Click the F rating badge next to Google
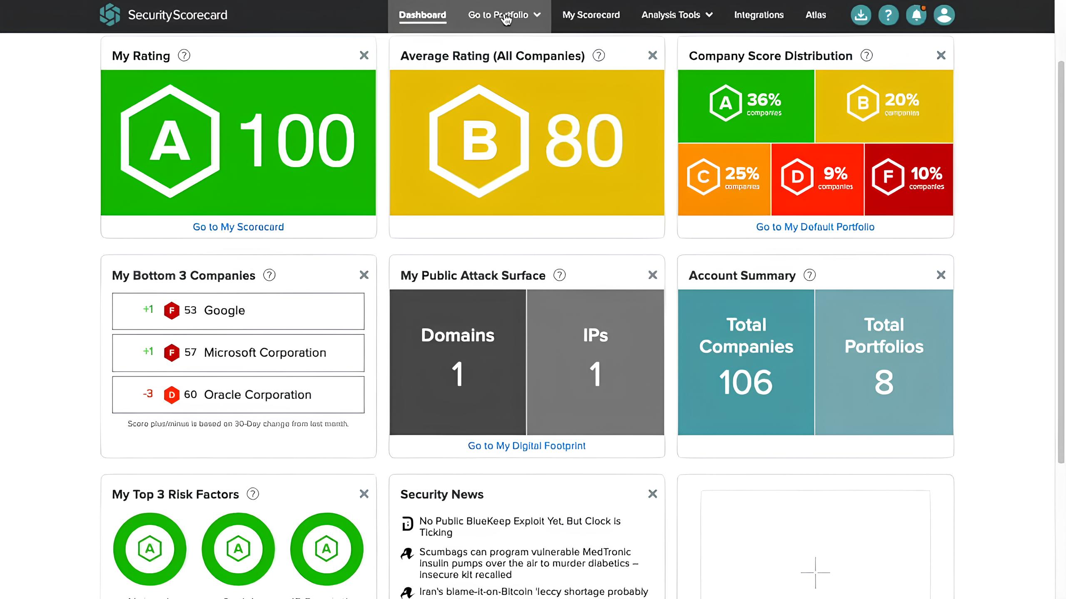 [x=172, y=310]
